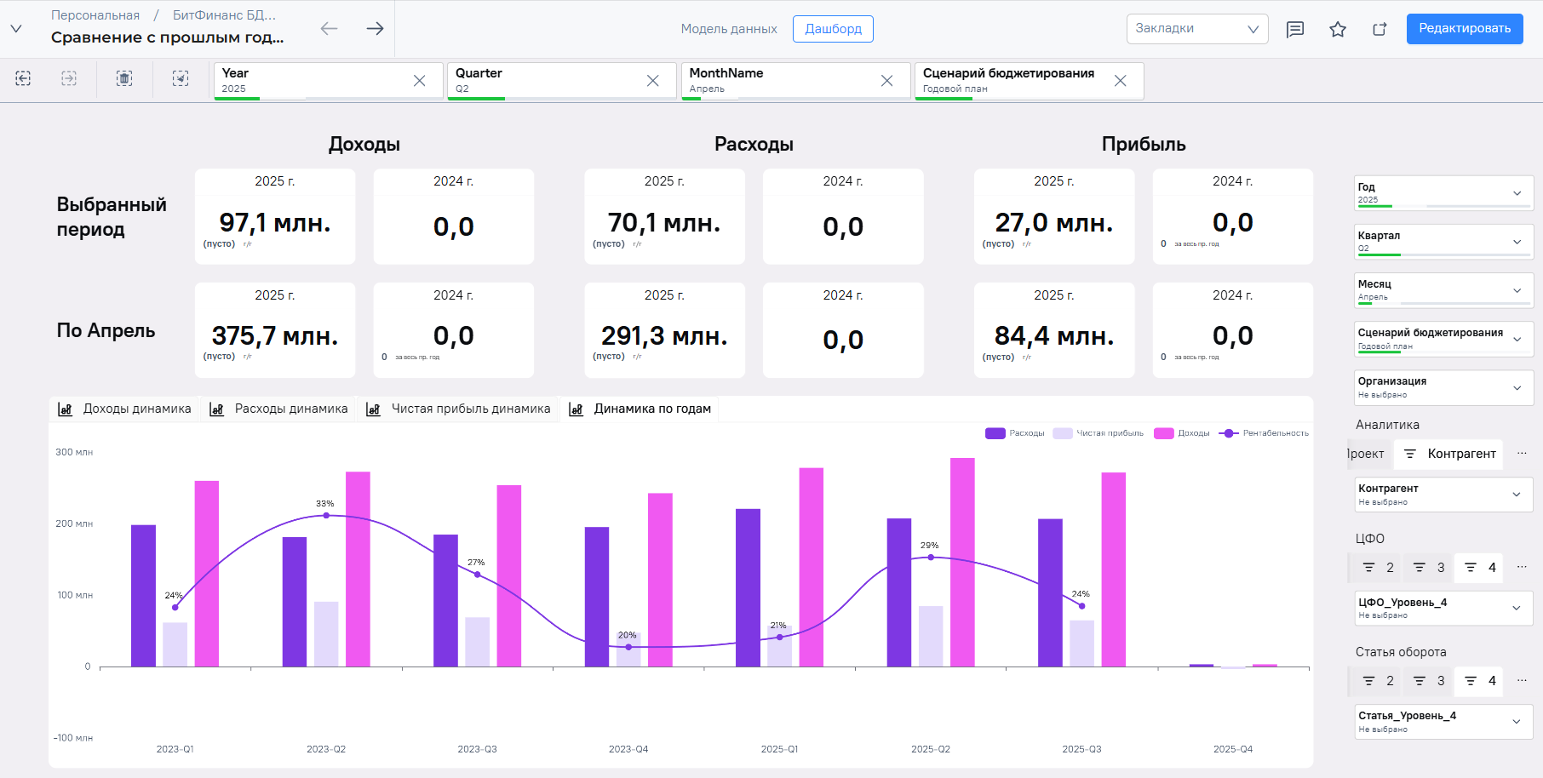
Task: Click the 2023-Q4 axis label
Action: point(628,749)
